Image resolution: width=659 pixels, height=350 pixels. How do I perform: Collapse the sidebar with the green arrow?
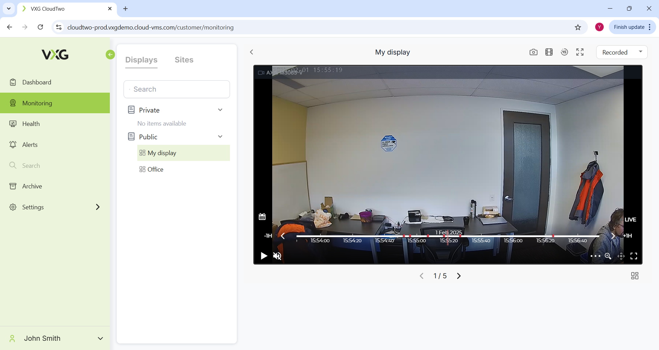110,55
